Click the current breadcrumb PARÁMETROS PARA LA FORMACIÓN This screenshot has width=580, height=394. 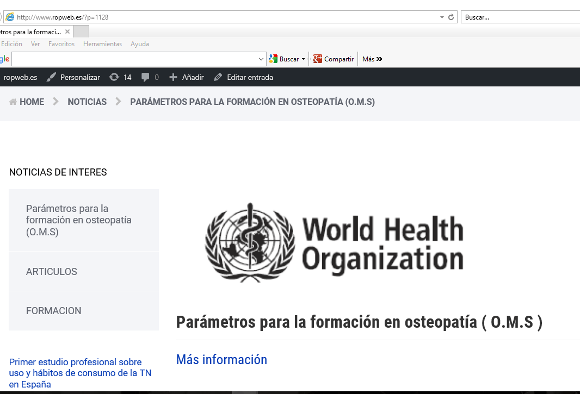coord(252,102)
